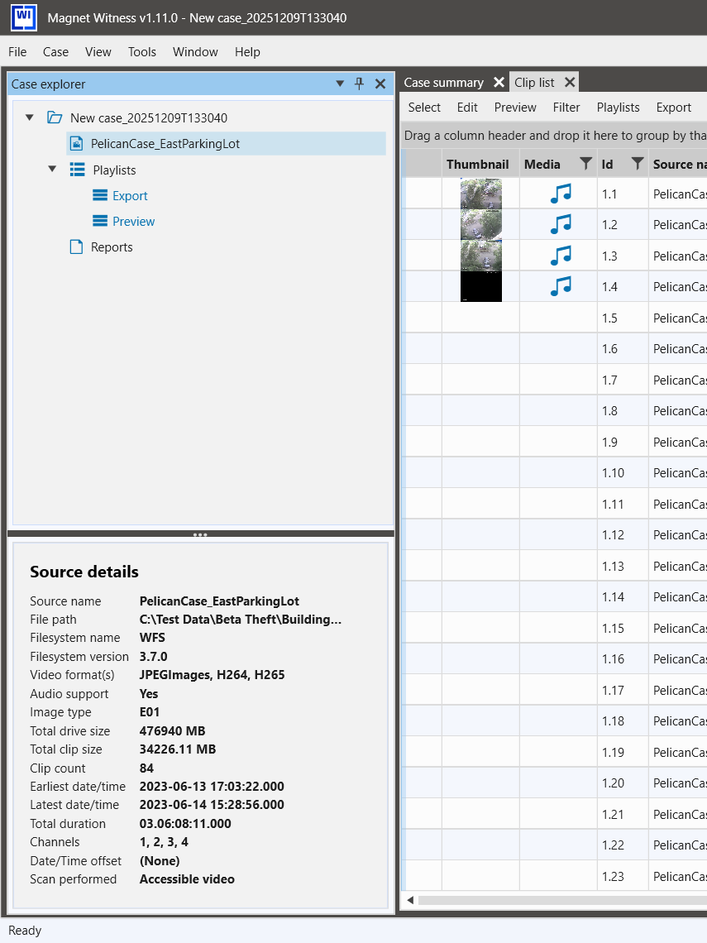The width and height of the screenshot is (707, 943).
Task: Open the Id column filter icon
Action: (x=635, y=164)
